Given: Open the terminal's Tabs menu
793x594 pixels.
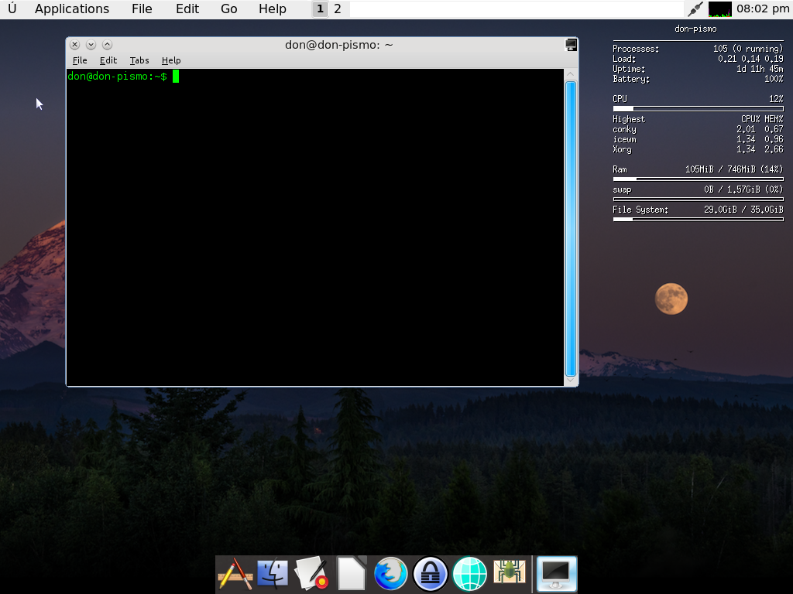Looking at the screenshot, I should 139,60.
